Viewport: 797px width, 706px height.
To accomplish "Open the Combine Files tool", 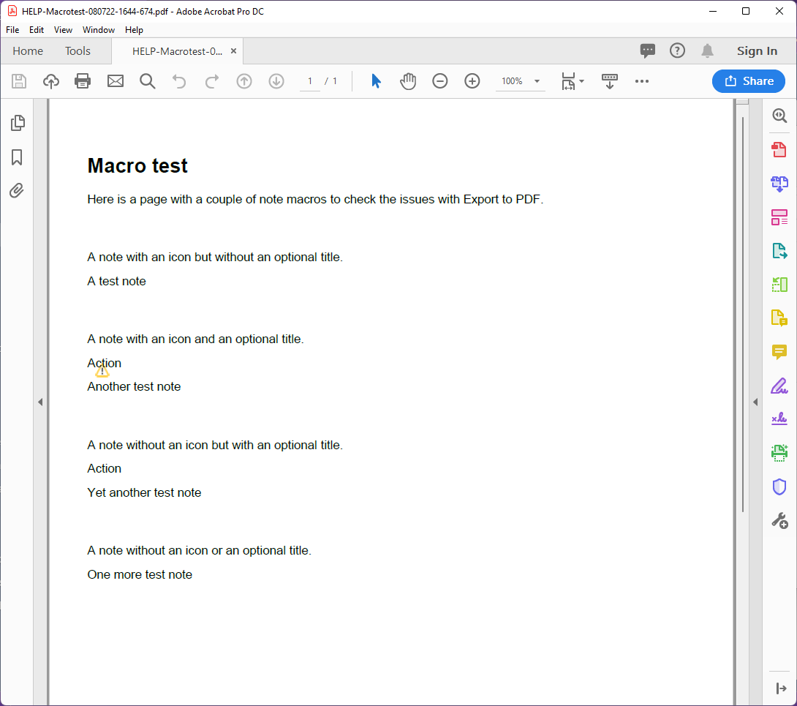I will click(779, 184).
